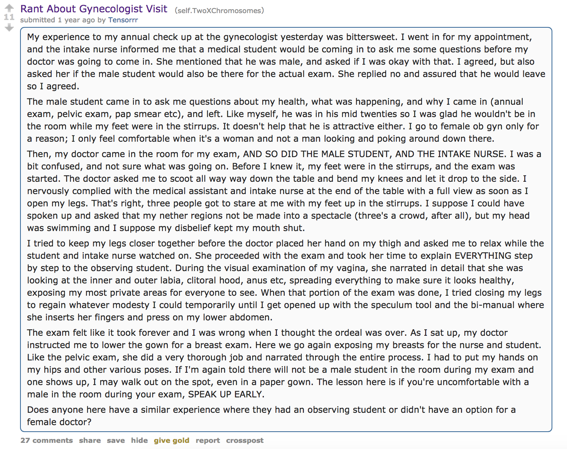Visit the self.TwoXChromosomes subreddit link
This screenshot has width=567, height=449.
click(219, 10)
